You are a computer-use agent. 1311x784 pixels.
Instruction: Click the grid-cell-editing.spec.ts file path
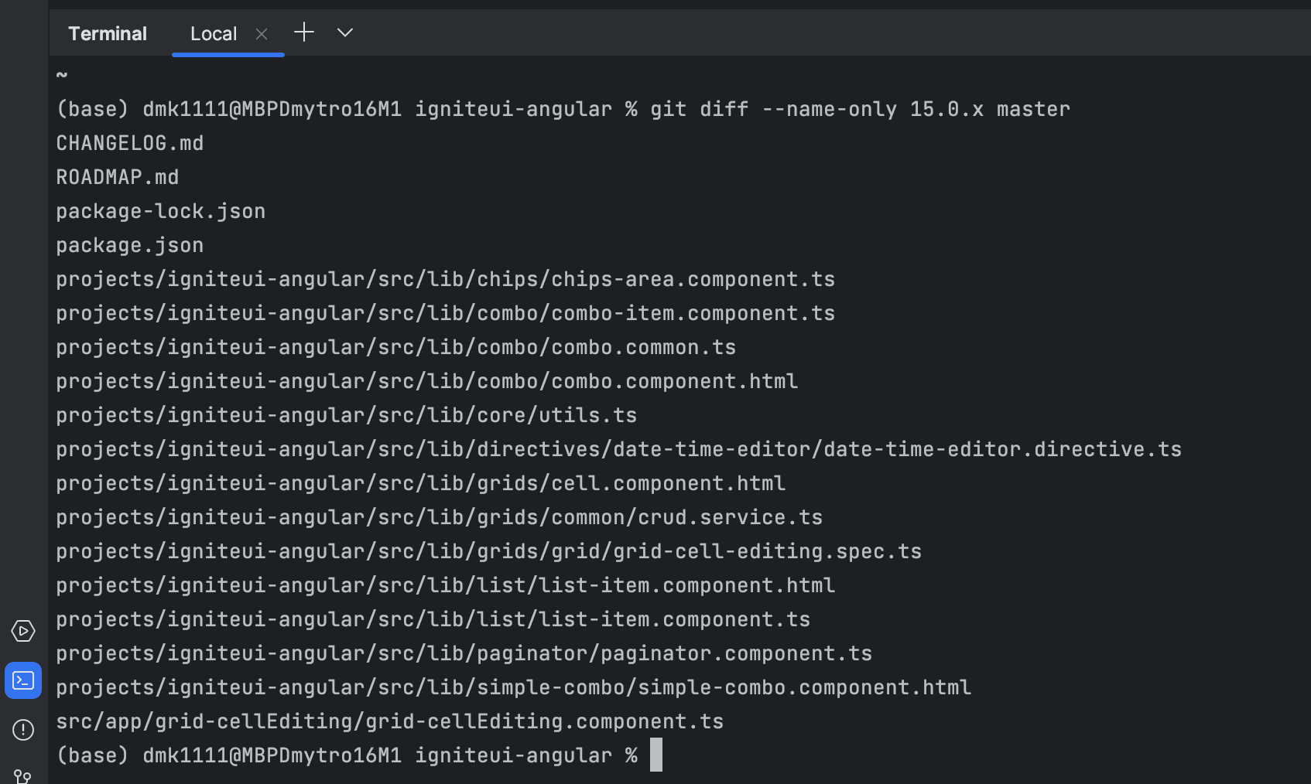pos(488,551)
